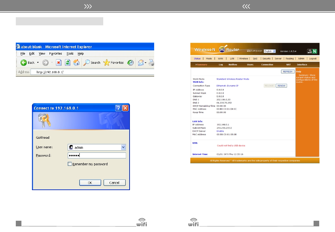Open the Back button history dropdown arrow
The width and height of the screenshot is (335, 232).
click(38, 63)
